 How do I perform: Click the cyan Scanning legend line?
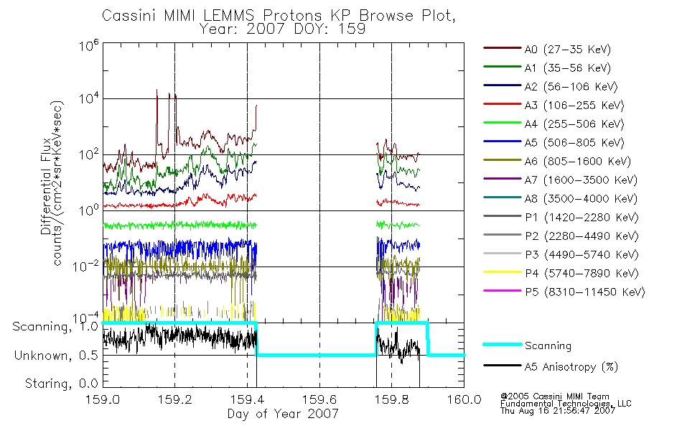(x=503, y=344)
